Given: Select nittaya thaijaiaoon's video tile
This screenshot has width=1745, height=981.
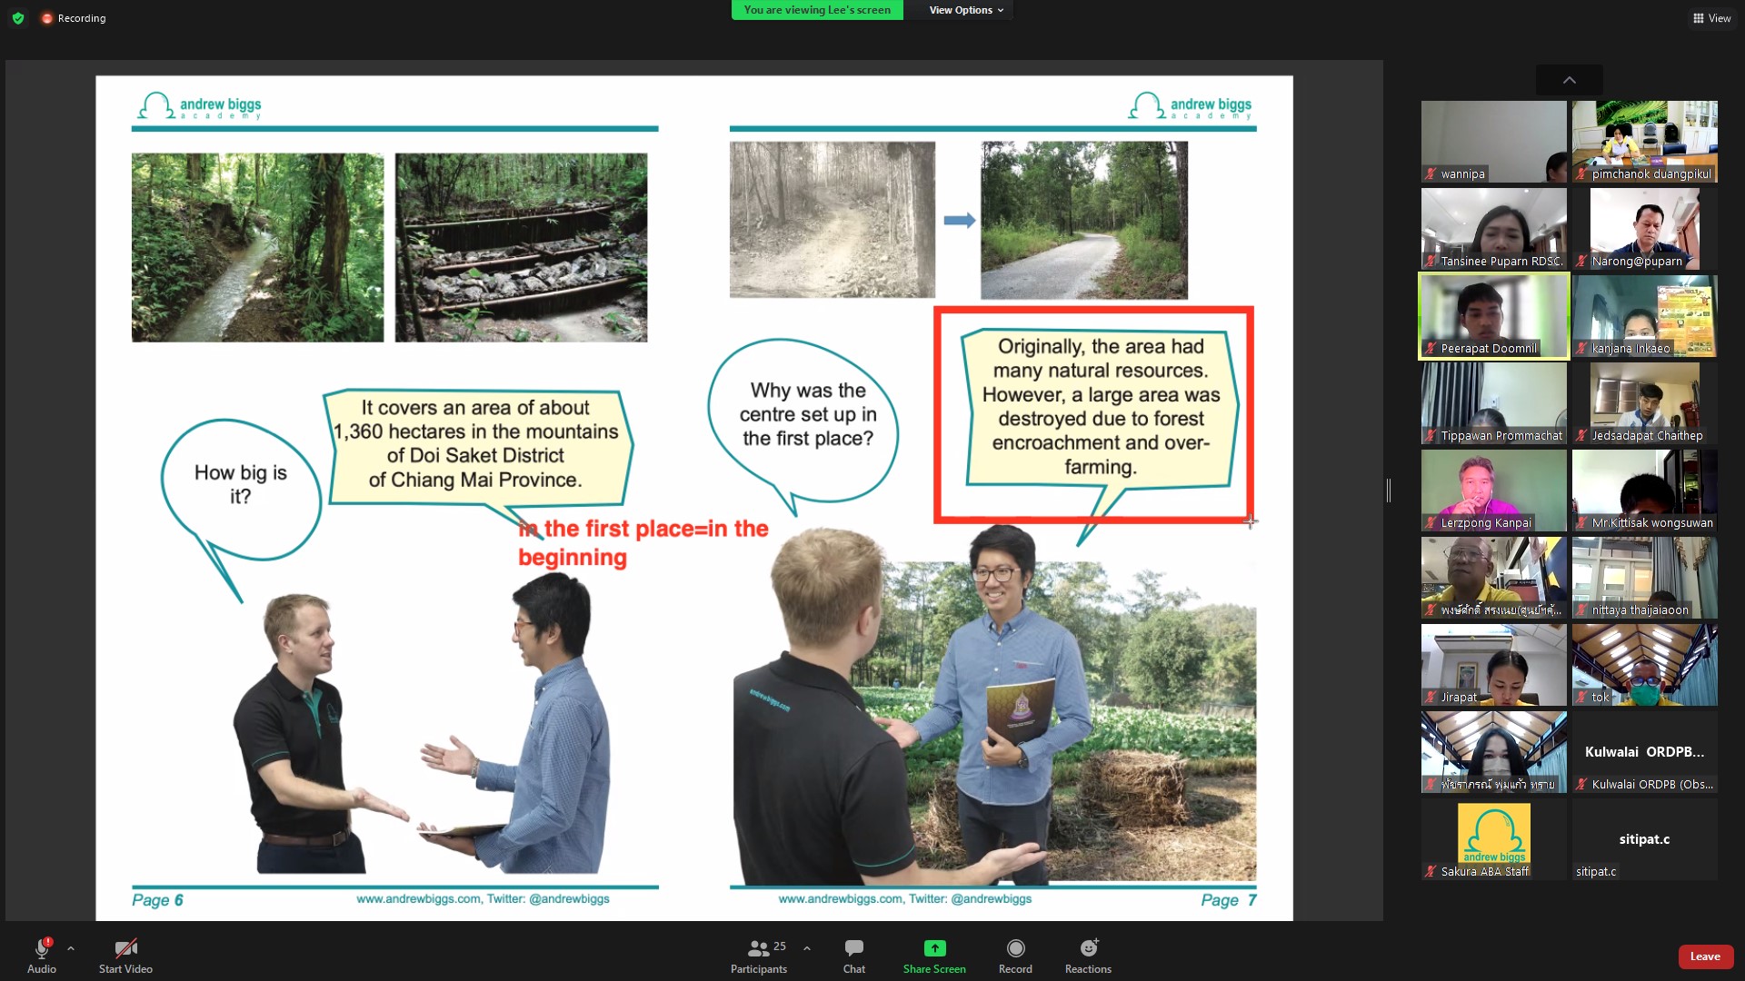Looking at the screenshot, I should [1645, 578].
